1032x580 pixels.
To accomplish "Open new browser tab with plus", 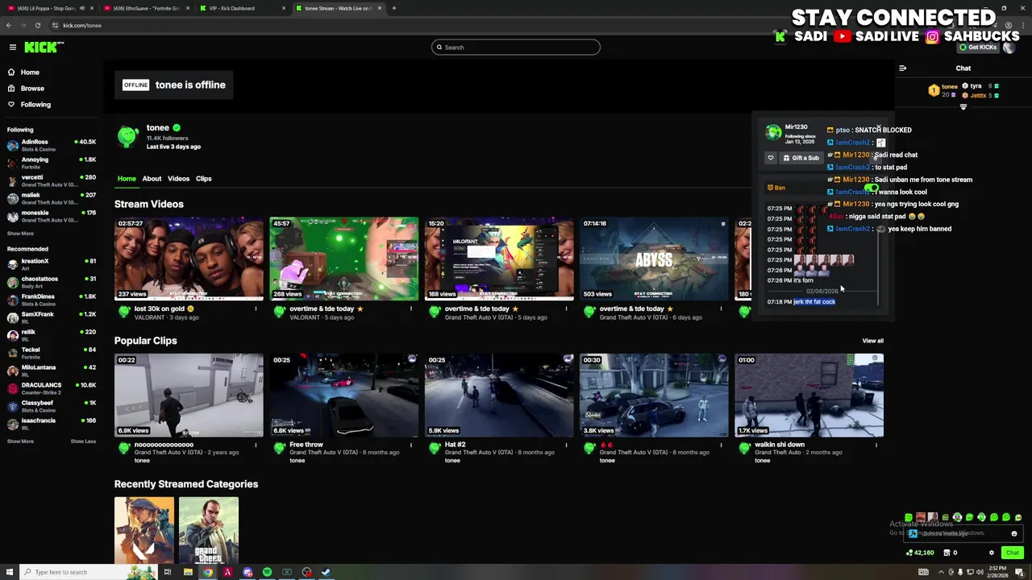I will (x=393, y=8).
